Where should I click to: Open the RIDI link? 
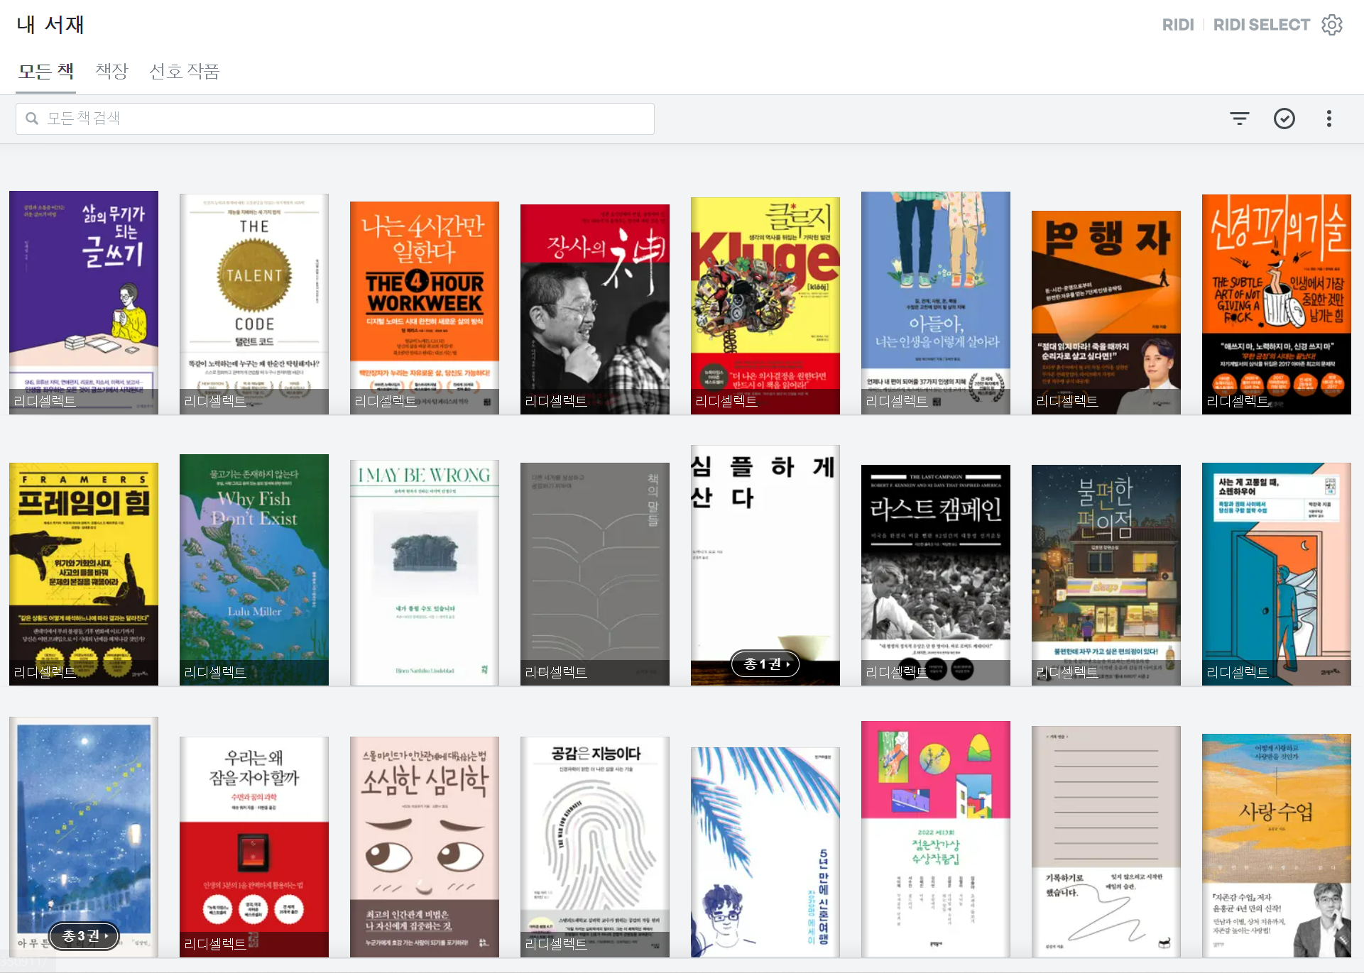pos(1178,25)
